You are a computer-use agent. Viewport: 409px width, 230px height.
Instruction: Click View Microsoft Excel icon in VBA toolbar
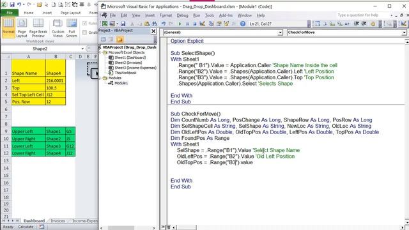point(105,24)
